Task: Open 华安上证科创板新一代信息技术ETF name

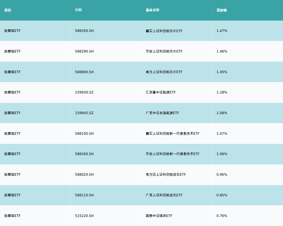Action: pyautogui.click(x=173, y=154)
